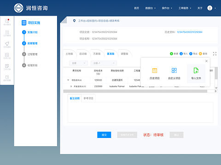Click the cell value 129000
This screenshot has height=165, width=221.
click(x=98, y=80)
